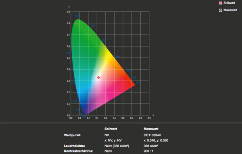This screenshot has width=242, height=154.
Task: Click the red white point marker on chart
Action: [x=98, y=78]
